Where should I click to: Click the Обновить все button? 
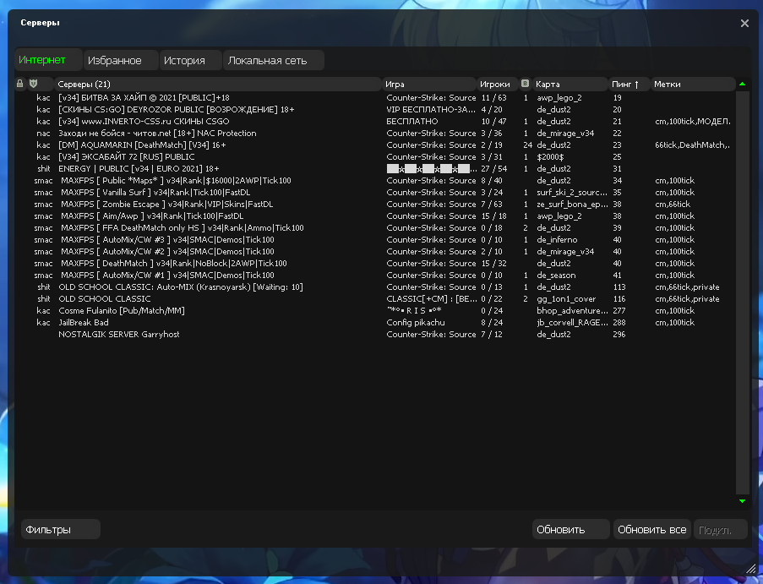(x=651, y=530)
